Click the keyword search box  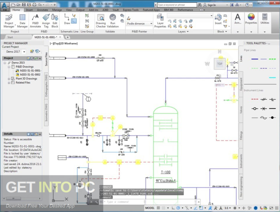pyautogui.click(x=177, y=5)
